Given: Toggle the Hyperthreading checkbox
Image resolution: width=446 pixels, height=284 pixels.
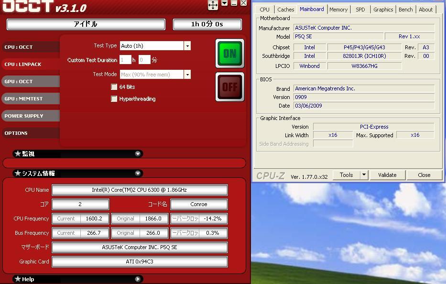Looking at the screenshot, I should click(114, 99).
